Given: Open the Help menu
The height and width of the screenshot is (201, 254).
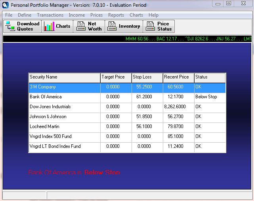Looking at the screenshot, I should pos(153,15).
